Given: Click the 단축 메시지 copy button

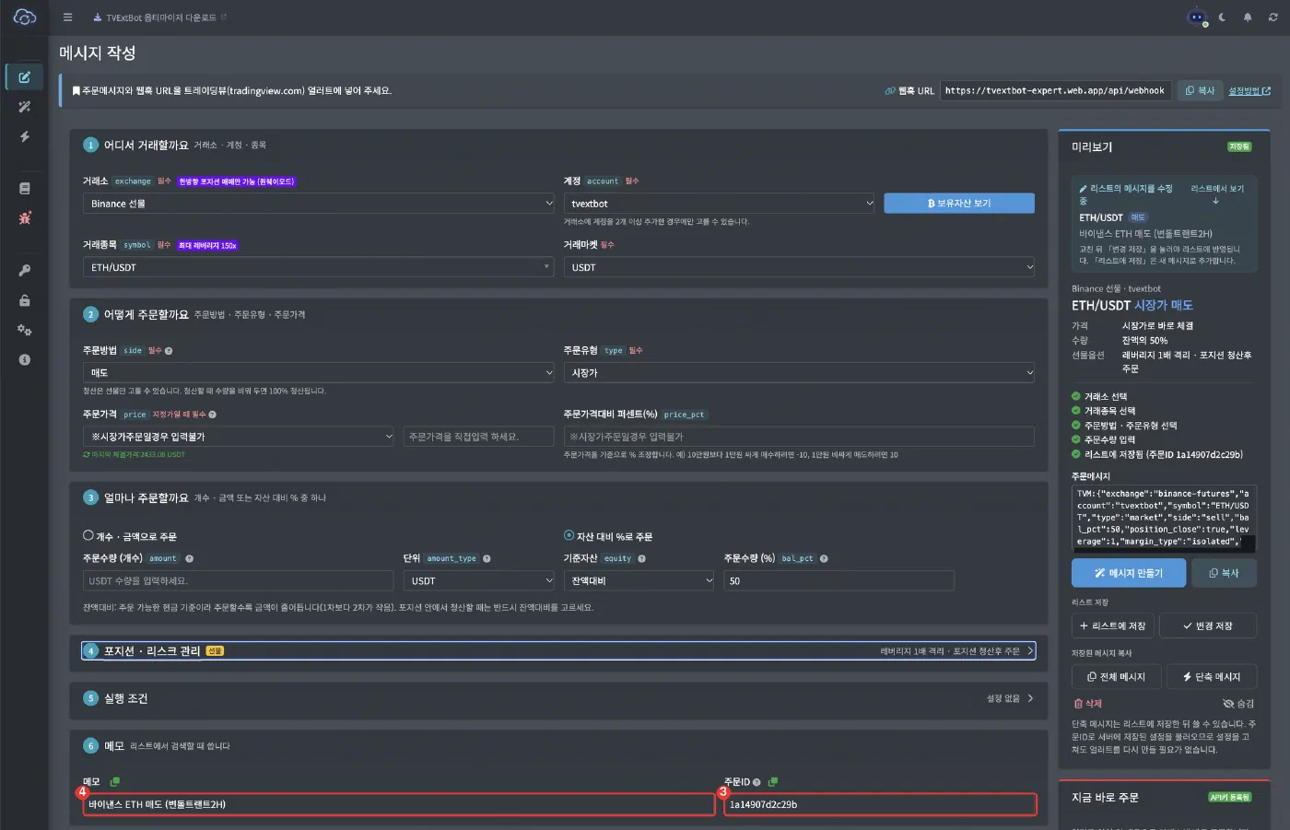Looking at the screenshot, I should click(x=1212, y=677).
